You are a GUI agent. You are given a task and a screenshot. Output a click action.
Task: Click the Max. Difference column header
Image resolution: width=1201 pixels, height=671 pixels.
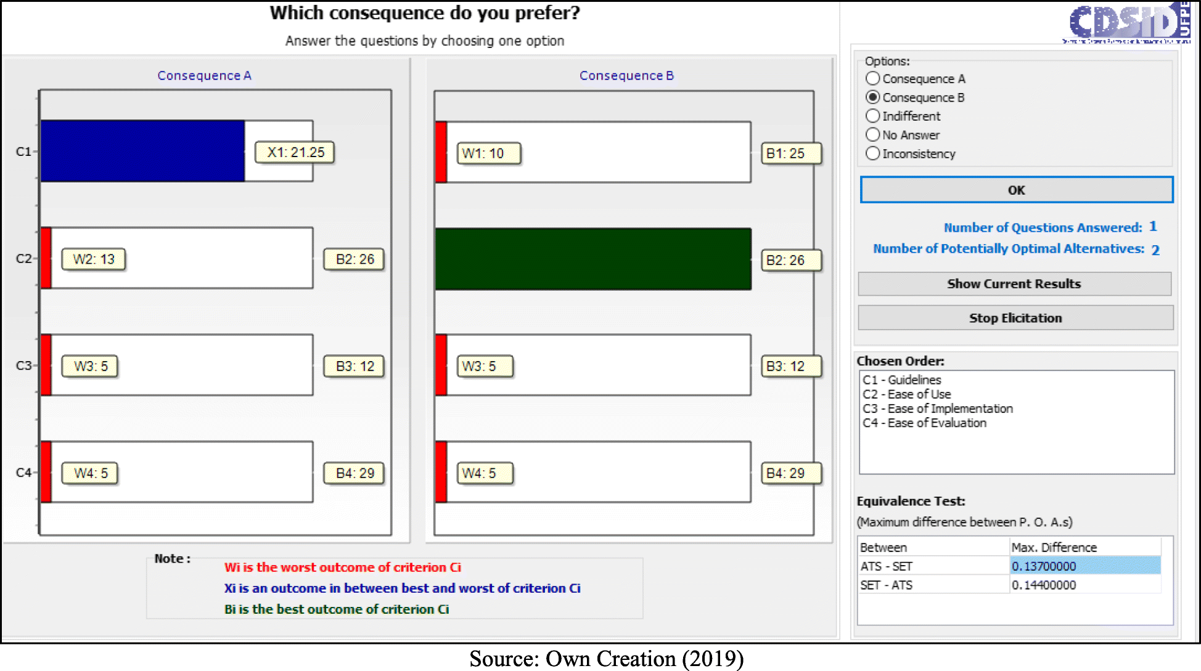point(1085,547)
